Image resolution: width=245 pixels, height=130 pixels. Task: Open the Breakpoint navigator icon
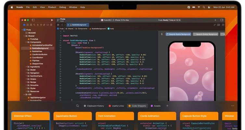[48, 25]
